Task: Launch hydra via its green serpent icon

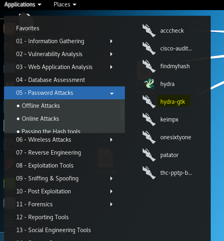Action: [x=149, y=84]
